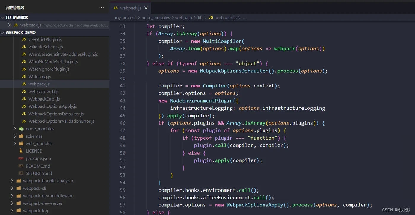Open the explorer more actions ellipsis
This screenshot has height=215, width=415.
pyautogui.click(x=102, y=8)
